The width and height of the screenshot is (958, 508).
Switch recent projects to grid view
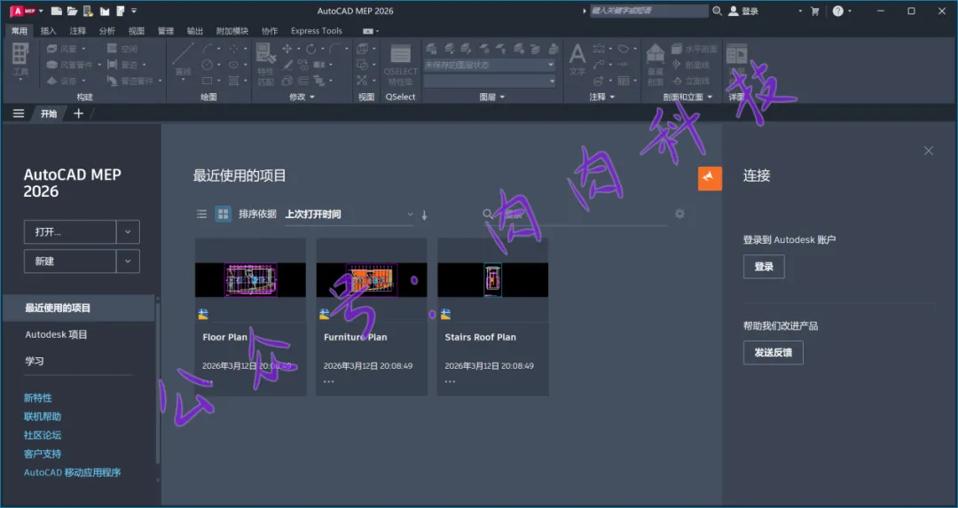223,214
